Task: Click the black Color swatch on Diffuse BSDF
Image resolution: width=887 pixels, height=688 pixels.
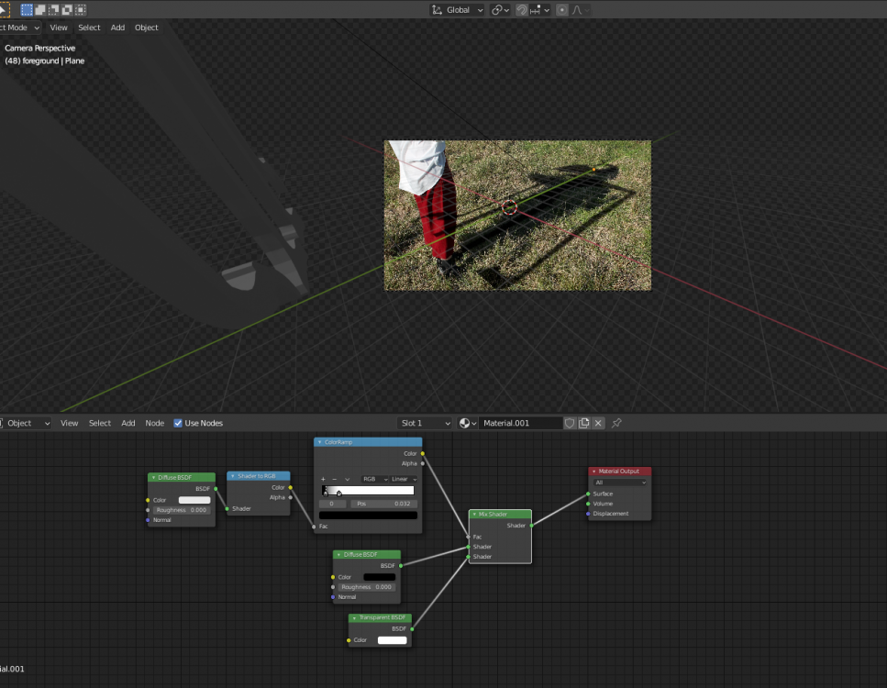Action: click(x=379, y=577)
